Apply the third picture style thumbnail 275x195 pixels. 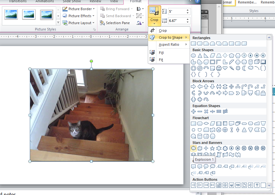pos(47,14)
